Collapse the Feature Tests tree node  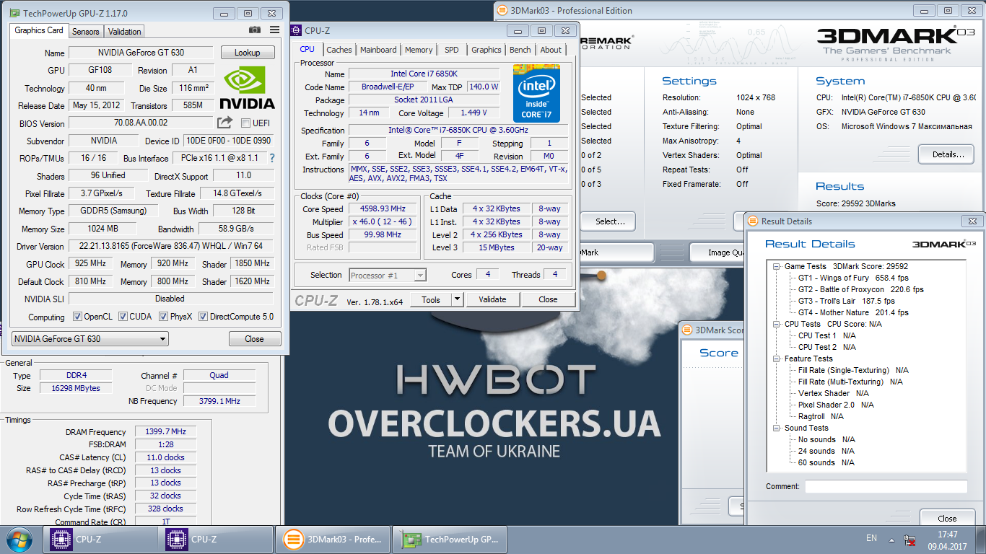[777, 359]
